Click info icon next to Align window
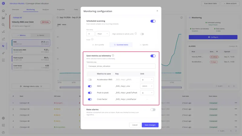The height and width of the screenshot is (136, 242). point(136,34)
